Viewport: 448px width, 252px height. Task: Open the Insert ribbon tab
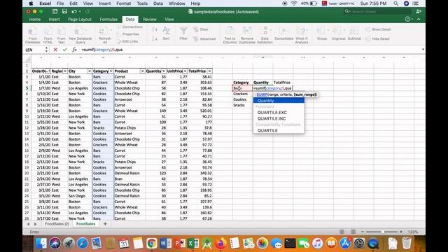pyautogui.click(x=54, y=20)
